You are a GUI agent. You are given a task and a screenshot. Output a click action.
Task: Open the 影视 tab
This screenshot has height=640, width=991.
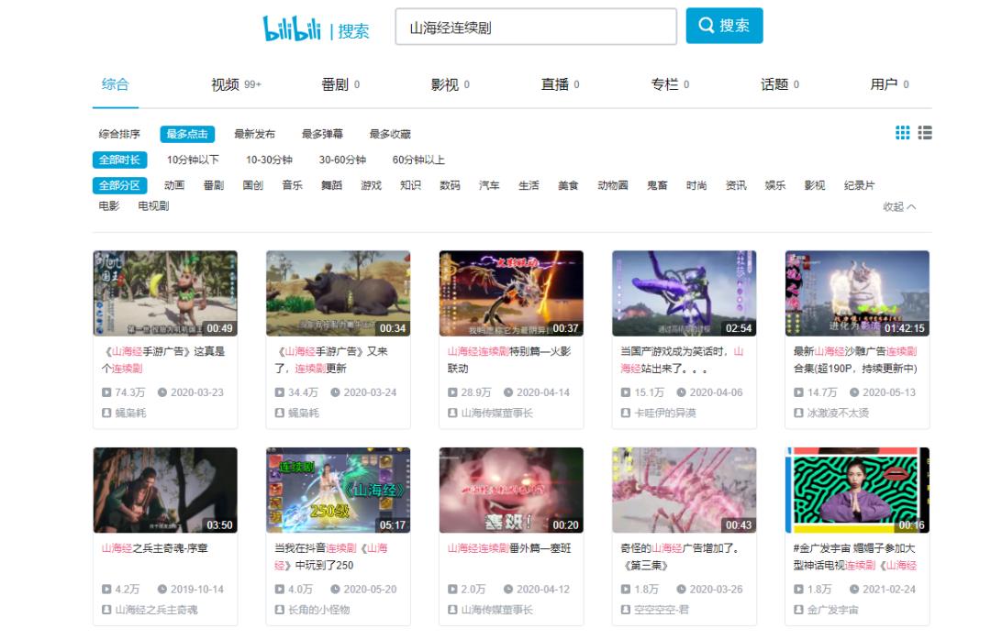click(x=450, y=84)
